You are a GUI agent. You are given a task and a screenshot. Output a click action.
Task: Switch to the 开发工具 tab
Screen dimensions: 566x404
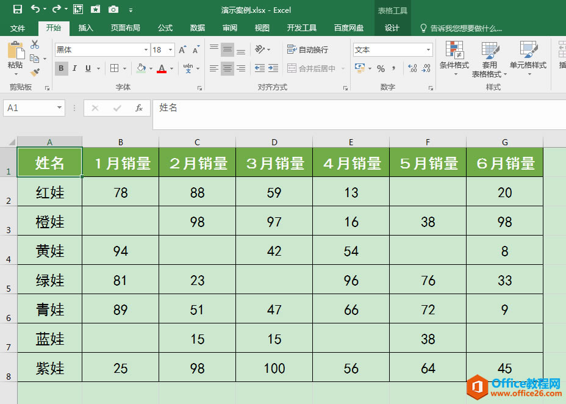[x=301, y=28]
